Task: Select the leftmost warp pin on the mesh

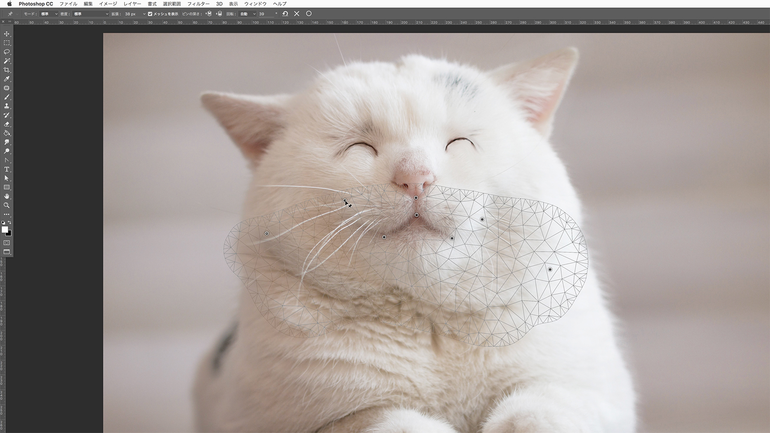Action: pos(267,233)
